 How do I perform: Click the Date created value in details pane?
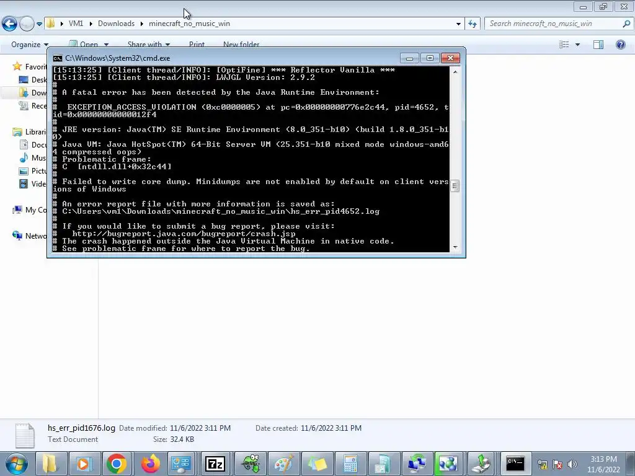[x=331, y=428]
